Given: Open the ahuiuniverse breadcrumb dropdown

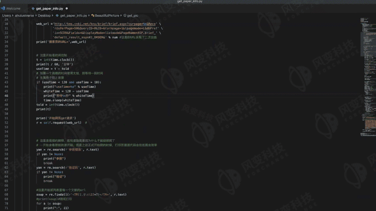Looking at the screenshot, I should coord(25,15).
